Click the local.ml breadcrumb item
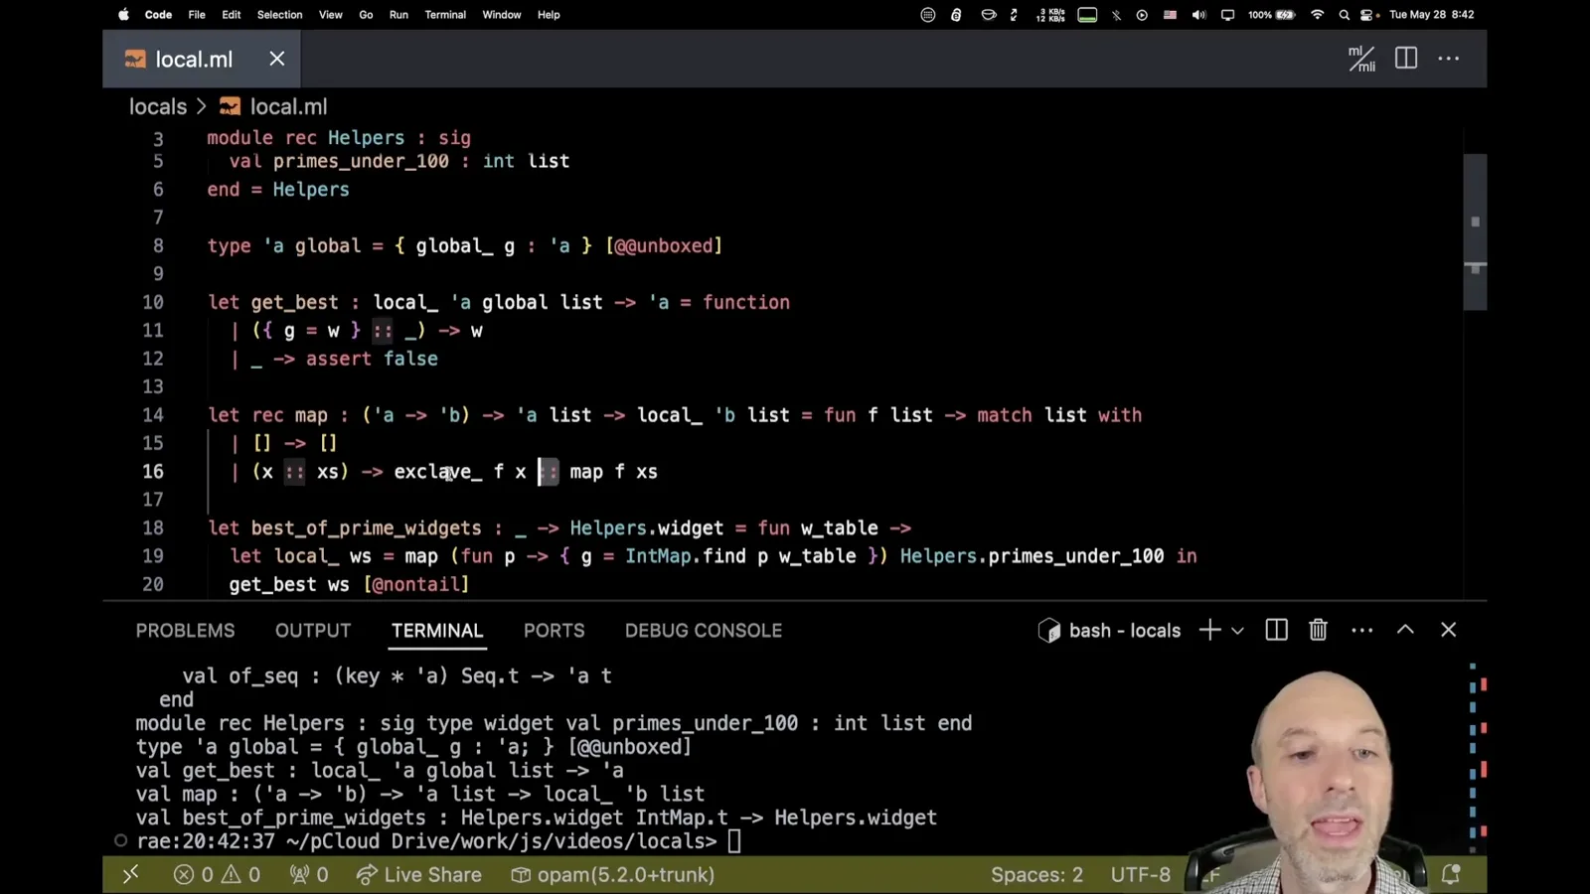This screenshot has height=894, width=1590. point(274,106)
